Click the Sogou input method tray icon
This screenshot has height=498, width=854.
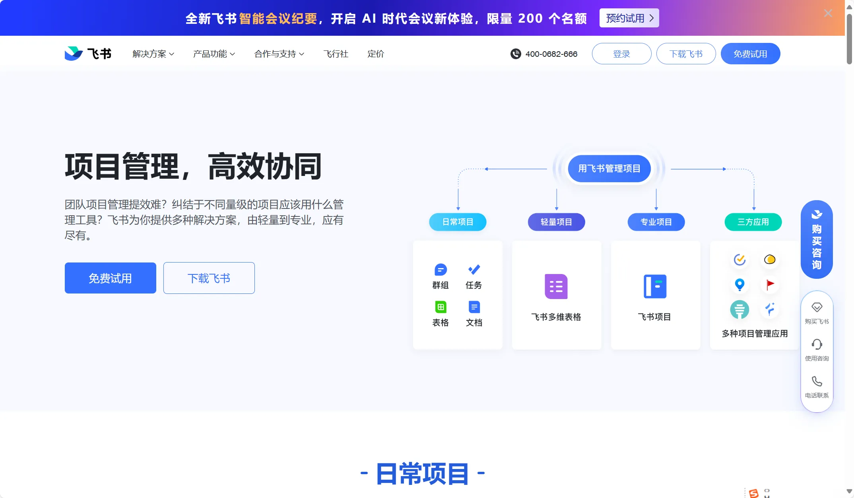753,493
